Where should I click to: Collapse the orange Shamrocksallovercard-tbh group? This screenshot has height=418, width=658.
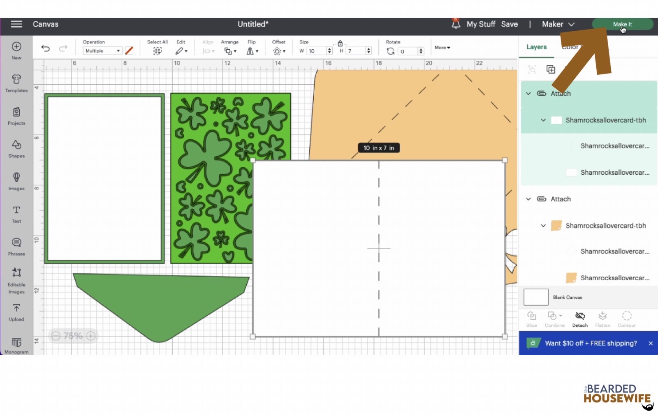(543, 226)
